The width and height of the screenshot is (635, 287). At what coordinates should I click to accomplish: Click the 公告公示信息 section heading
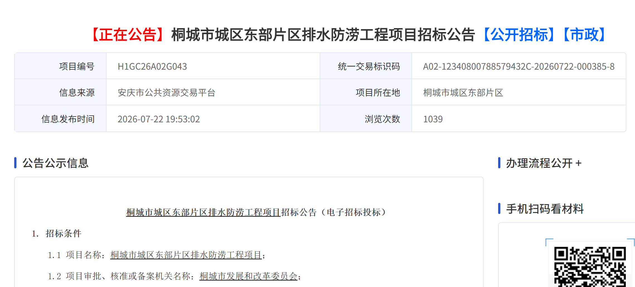tap(55, 163)
